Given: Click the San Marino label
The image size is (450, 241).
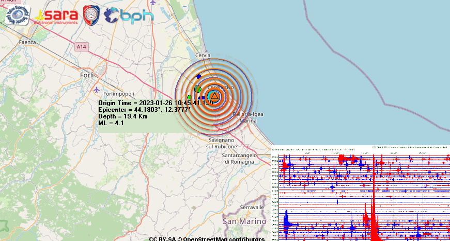Looking at the screenshot, I should pyautogui.click(x=241, y=221).
